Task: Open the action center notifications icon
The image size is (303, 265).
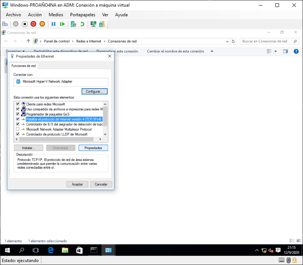Action: pos(278,250)
